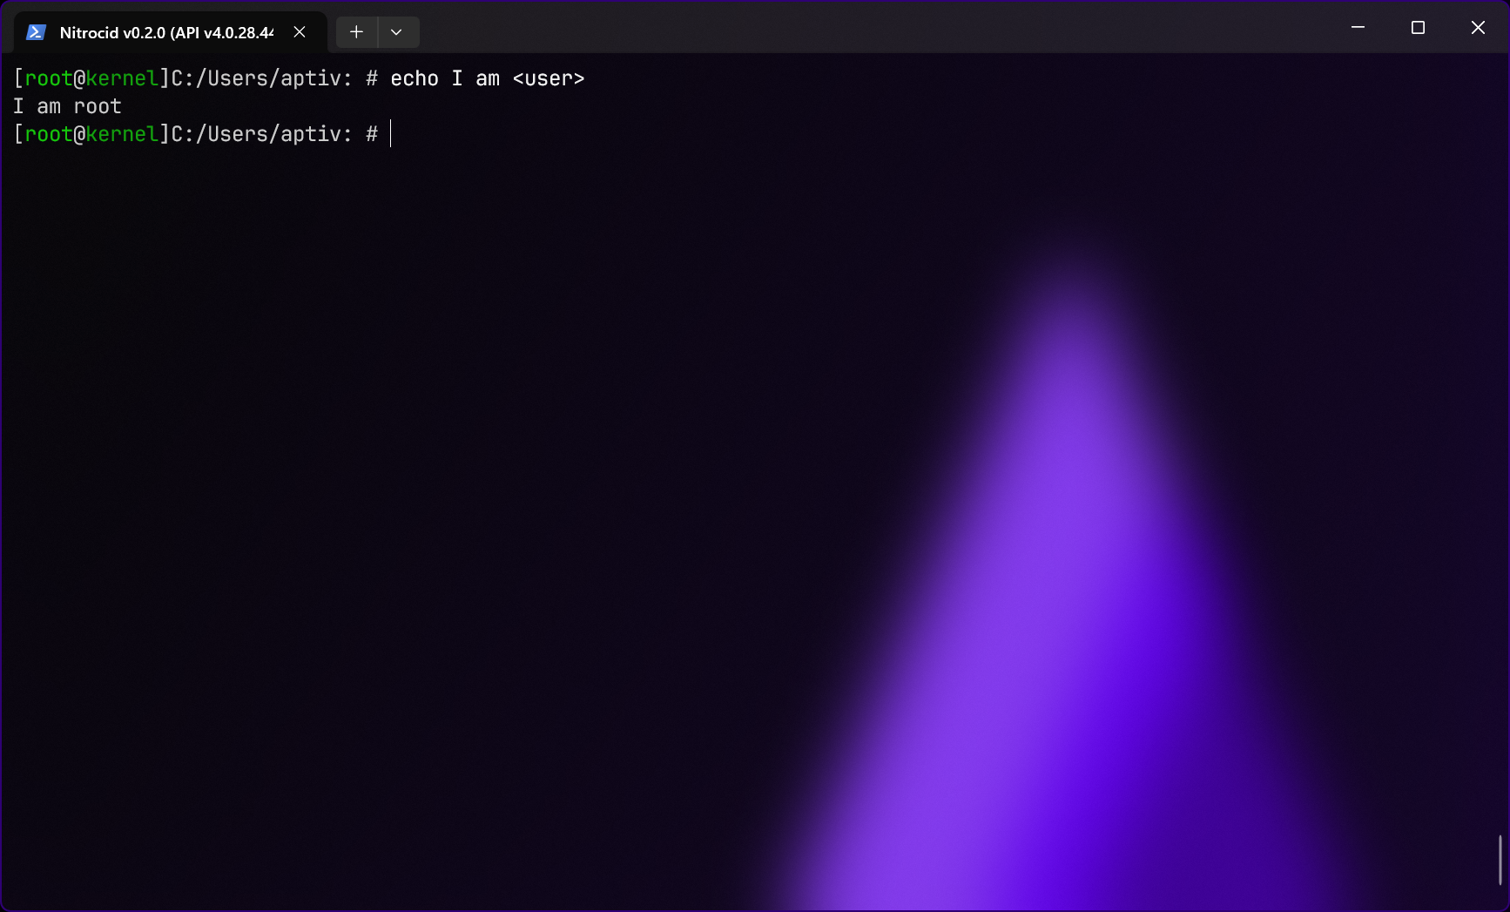
Task: Click green "root" in the last prompt line
Action: [x=49, y=134]
